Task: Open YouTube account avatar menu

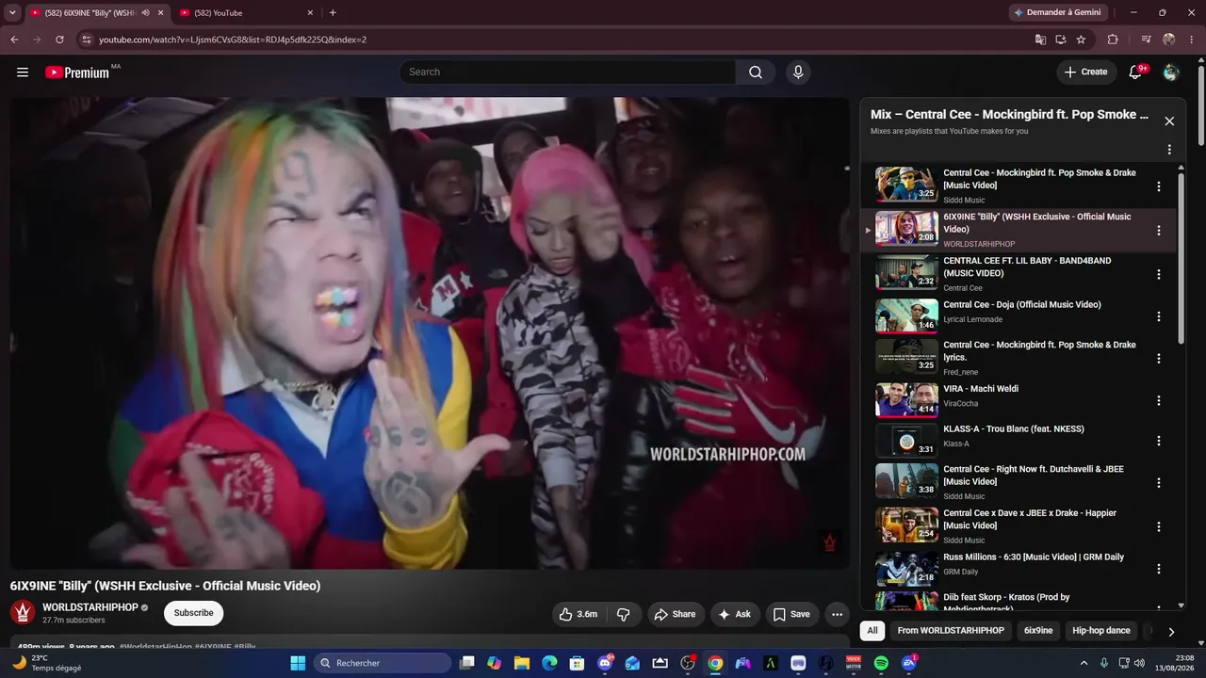Action: pyautogui.click(x=1171, y=73)
